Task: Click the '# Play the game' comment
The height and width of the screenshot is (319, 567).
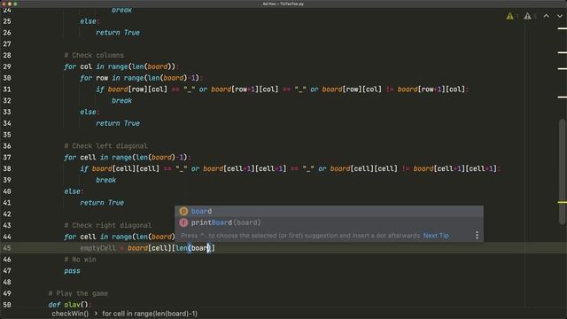Action: point(78,293)
